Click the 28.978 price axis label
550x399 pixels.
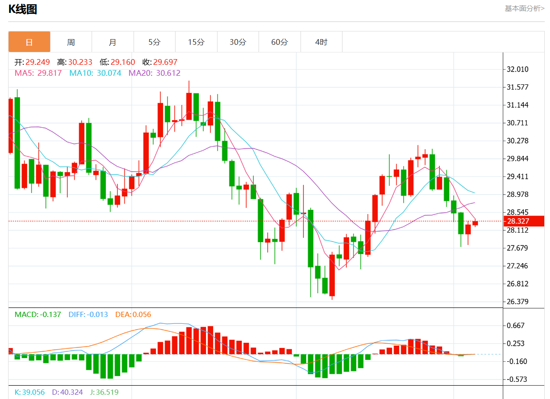(x=518, y=194)
